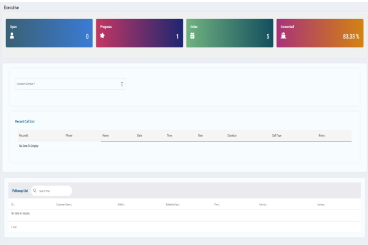Click the Call Type column header
The width and height of the screenshot is (368, 245).
(x=277, y=135)
